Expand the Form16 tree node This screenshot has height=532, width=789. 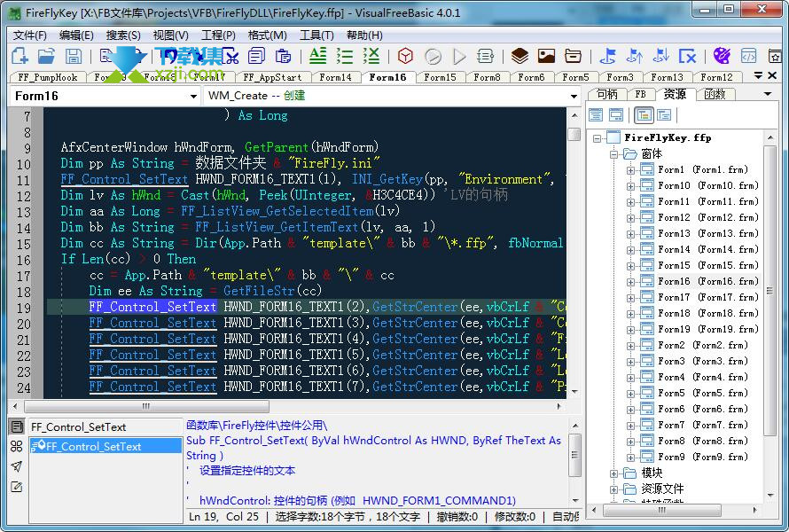[x=630, y=282]
